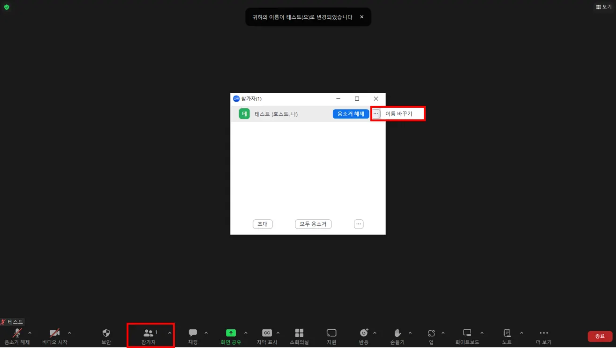Open caption options arrow beside 자막 표시

tap(278, 333)
